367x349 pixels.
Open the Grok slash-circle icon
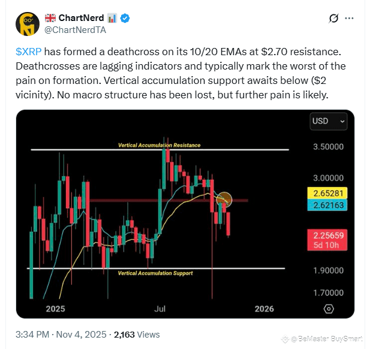tap(333, 18)
